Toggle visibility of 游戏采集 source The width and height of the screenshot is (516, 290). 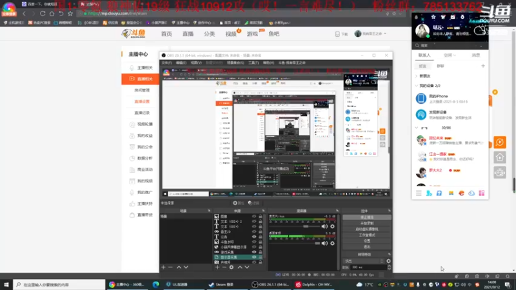(254, 252)
